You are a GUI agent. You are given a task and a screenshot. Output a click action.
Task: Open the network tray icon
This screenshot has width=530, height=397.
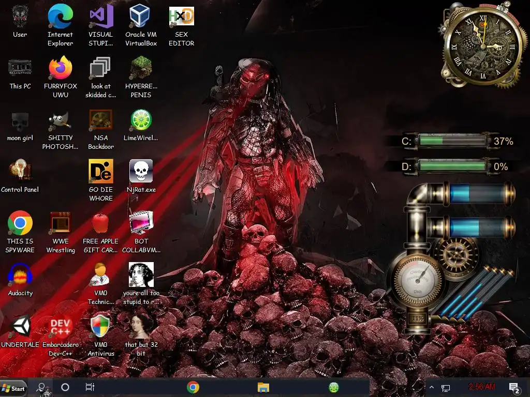[x=446, y=388]
